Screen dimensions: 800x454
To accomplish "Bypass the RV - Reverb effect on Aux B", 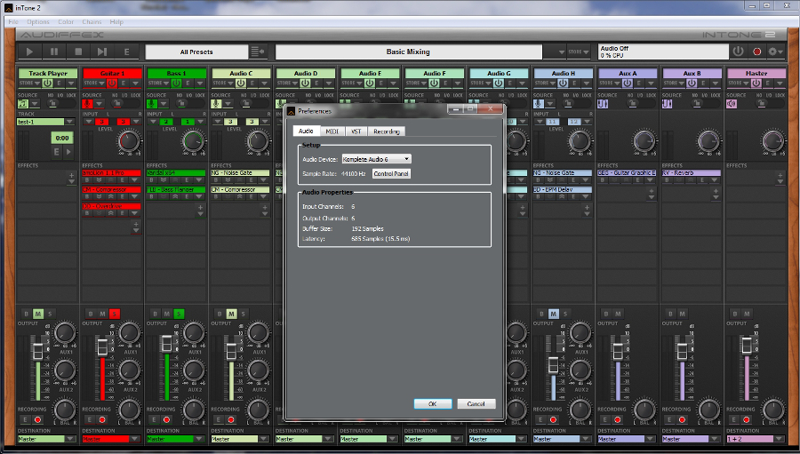I will click(x=667, y=180).
